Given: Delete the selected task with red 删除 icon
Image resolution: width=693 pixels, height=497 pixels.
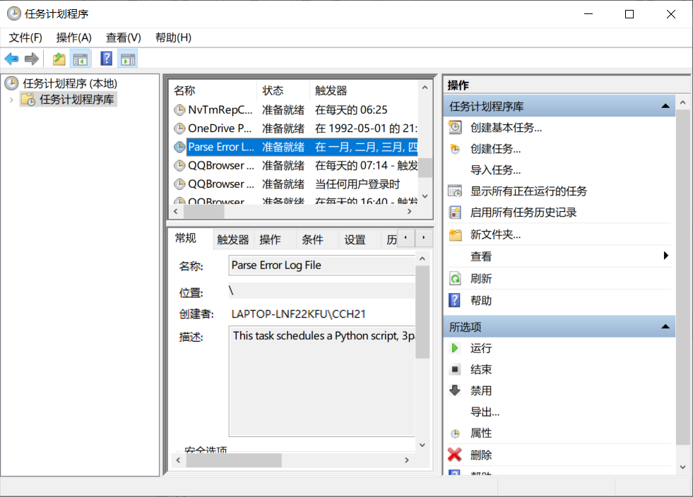Looking at the screenshot, I should click(x=455, y=454).
